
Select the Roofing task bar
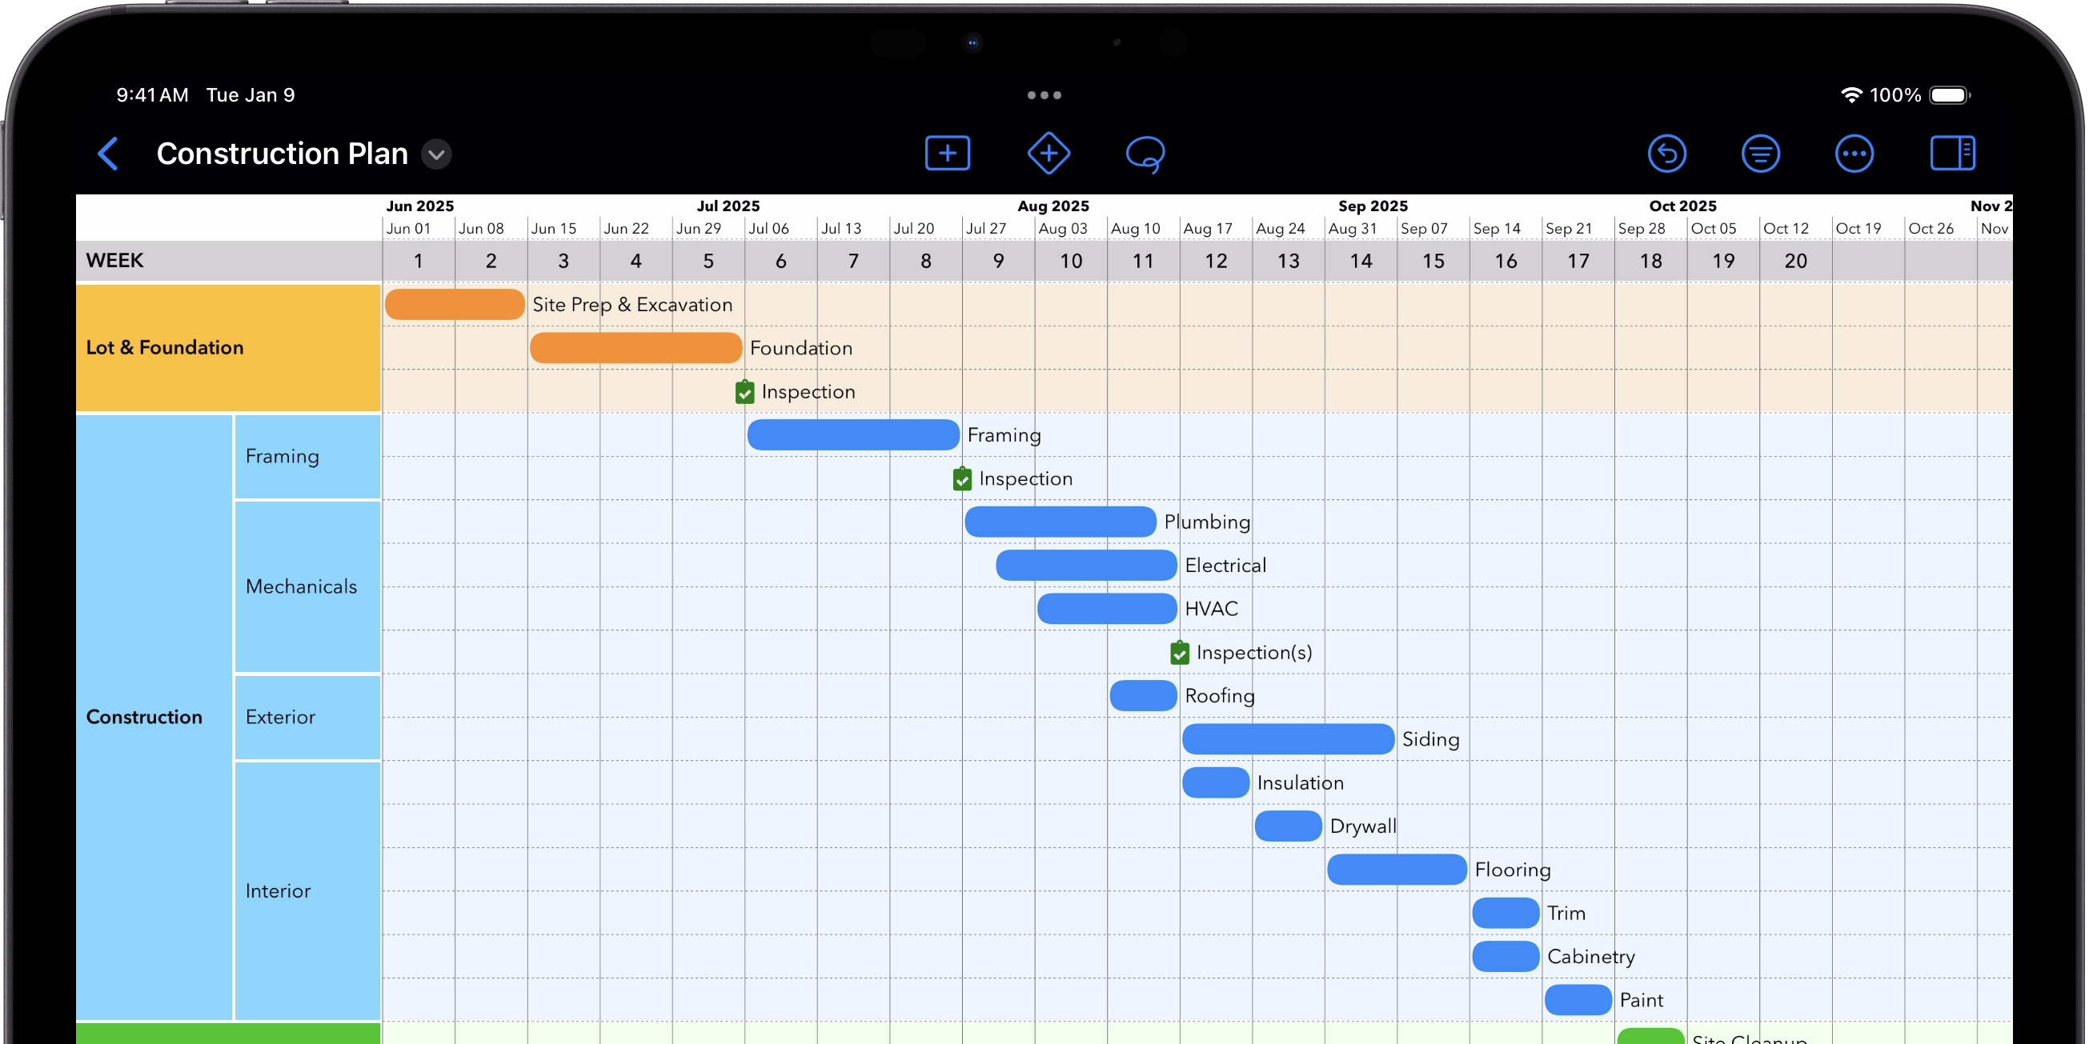pos(1144,696)
